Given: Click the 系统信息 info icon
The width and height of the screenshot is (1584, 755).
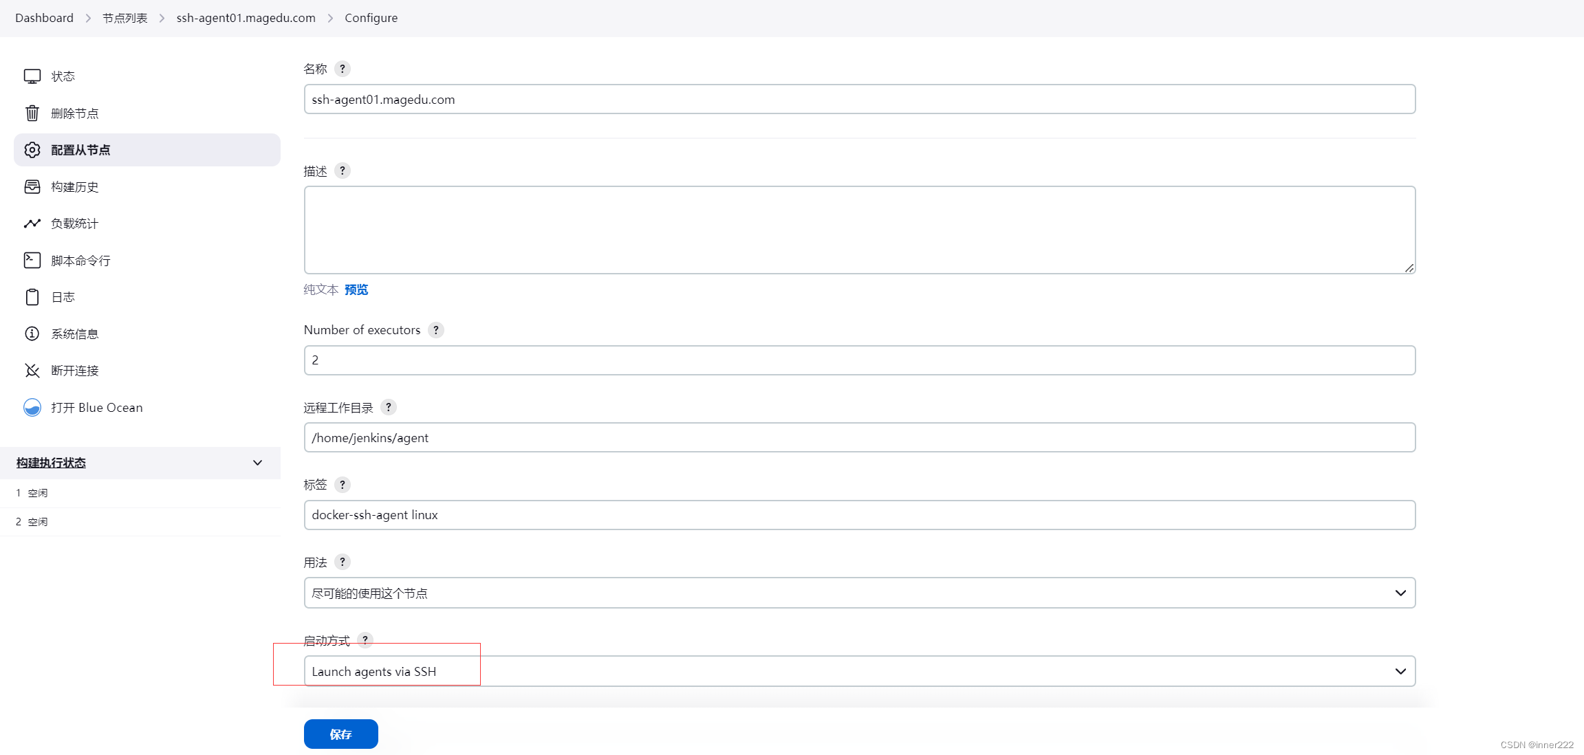Looking at the screenshot, I should tap(32, 333).
